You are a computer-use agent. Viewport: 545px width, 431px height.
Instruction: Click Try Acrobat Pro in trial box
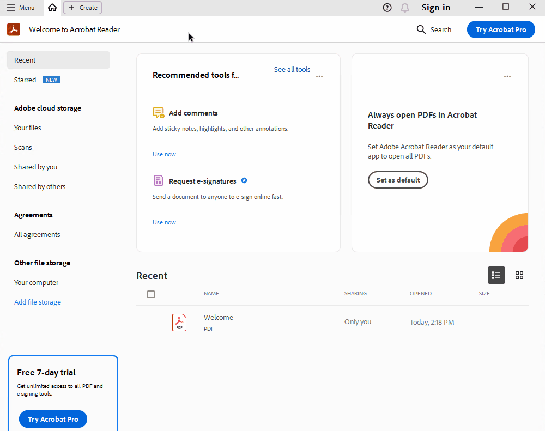[x=53, y=419]
